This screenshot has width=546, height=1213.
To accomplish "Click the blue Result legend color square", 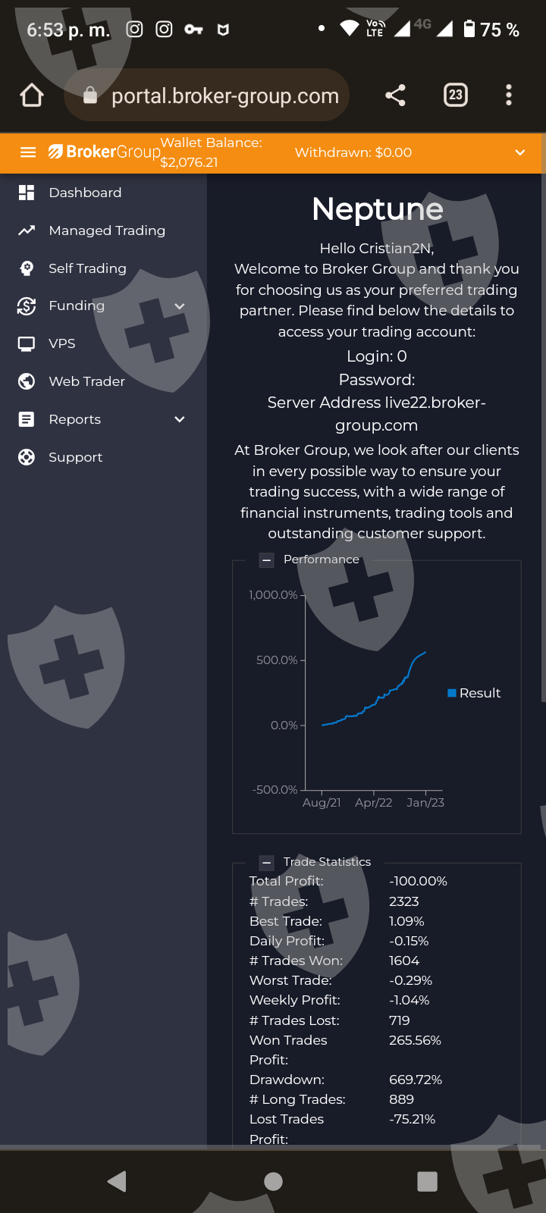I will coord(452,693).
